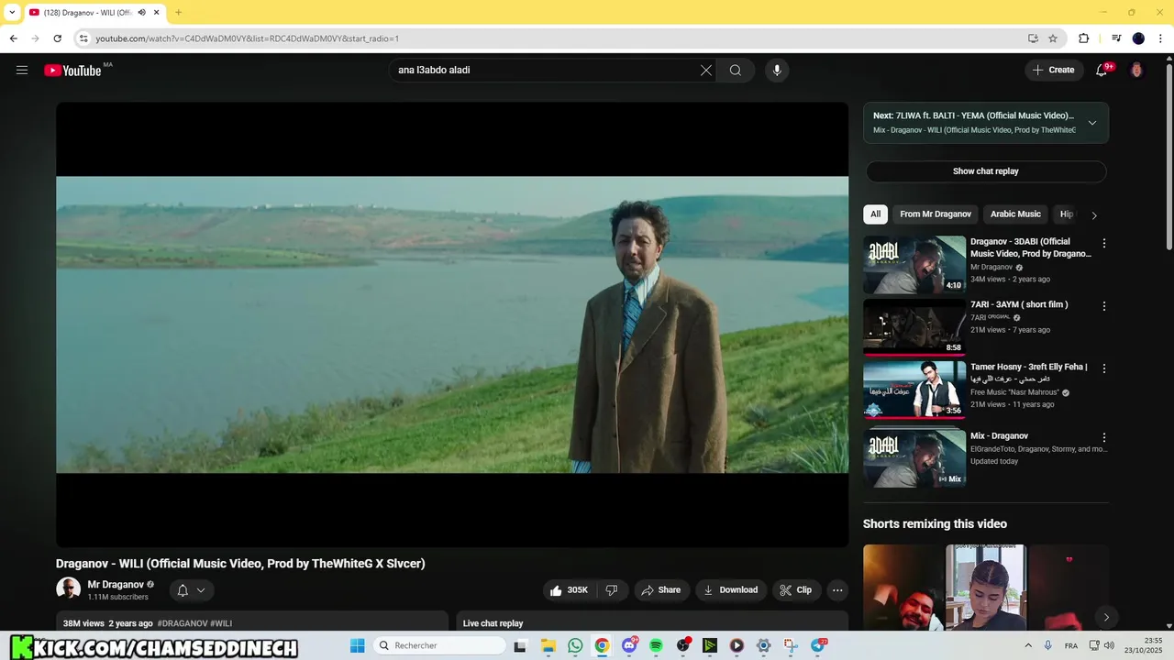Open the volume icon in system tray
1174x660 pixels.
tap(1109, 645)
